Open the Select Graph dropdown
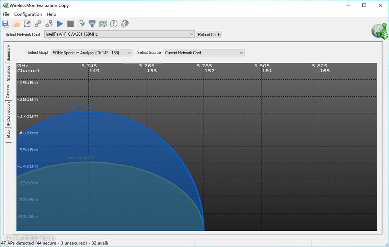The width and height of the screenshot is (389, 247). click(129, 53)
